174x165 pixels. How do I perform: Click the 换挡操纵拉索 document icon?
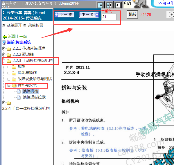point(19,97)
